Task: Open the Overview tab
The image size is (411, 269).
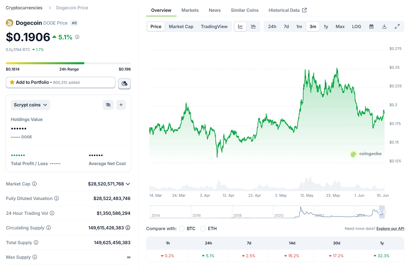Action: (161, 10)
